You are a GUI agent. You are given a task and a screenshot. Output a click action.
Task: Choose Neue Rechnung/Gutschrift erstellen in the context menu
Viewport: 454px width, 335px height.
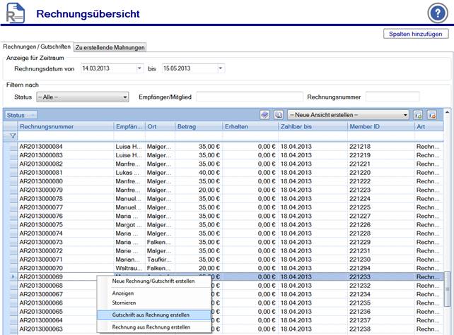[153, 281]
